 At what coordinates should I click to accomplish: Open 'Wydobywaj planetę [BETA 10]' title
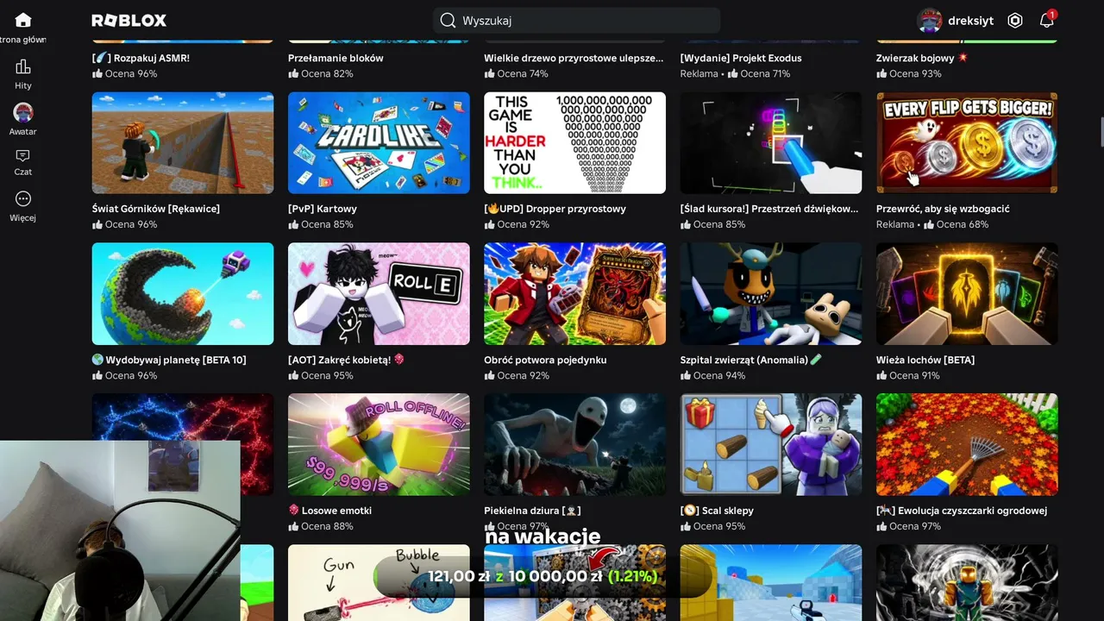coord(169,360)
